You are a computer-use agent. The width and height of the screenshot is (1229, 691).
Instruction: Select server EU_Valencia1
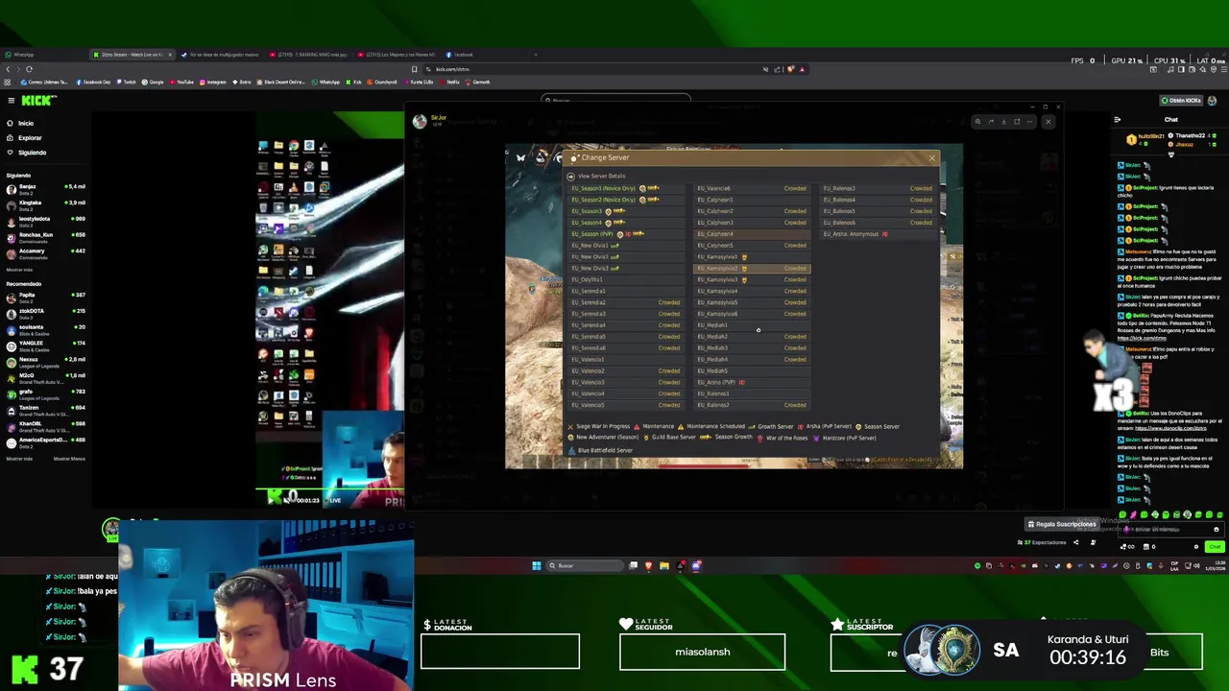tap(624, 359)
